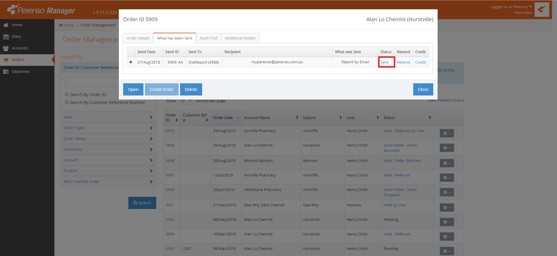
Task: Click Home breadcrumb link
Action: (67, 25)
